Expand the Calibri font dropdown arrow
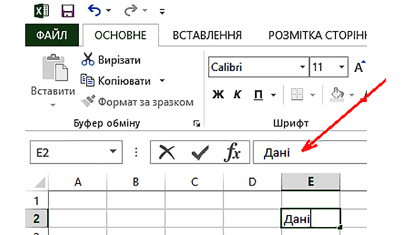408x235 pixels. click(302, 67)
